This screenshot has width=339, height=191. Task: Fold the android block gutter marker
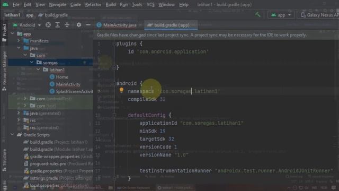[114, 83]
